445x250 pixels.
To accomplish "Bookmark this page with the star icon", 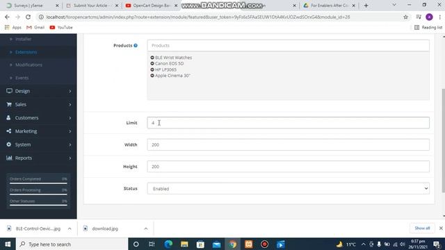I will click(405, 17).
